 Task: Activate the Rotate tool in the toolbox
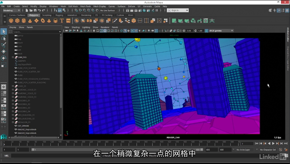click(x=4, y=58)
